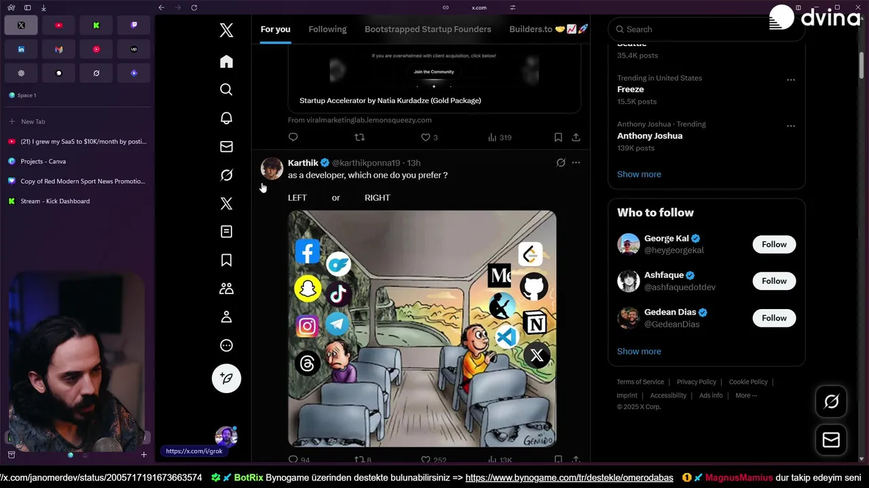Open Bootstrapped Startup Founders tab
This screenshot has height=488, width=869.
(428, 29)
